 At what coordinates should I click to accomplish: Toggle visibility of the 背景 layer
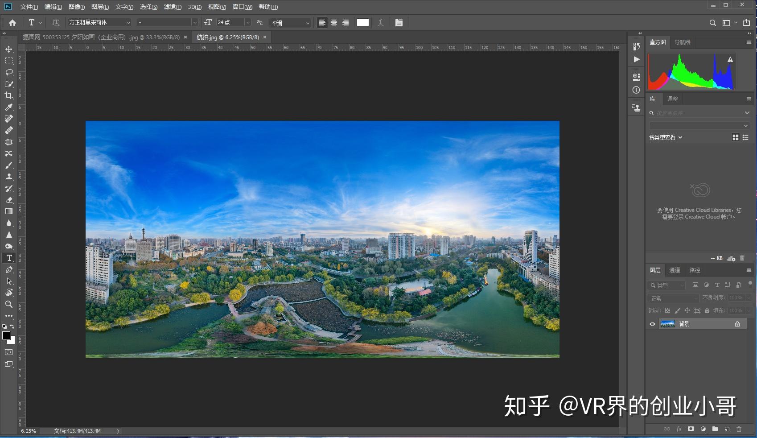[652, 324]
